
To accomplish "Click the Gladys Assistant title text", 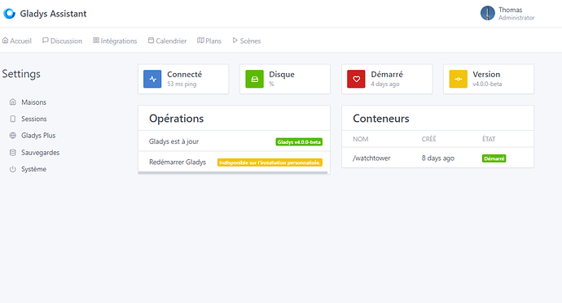I will point(54,14).
